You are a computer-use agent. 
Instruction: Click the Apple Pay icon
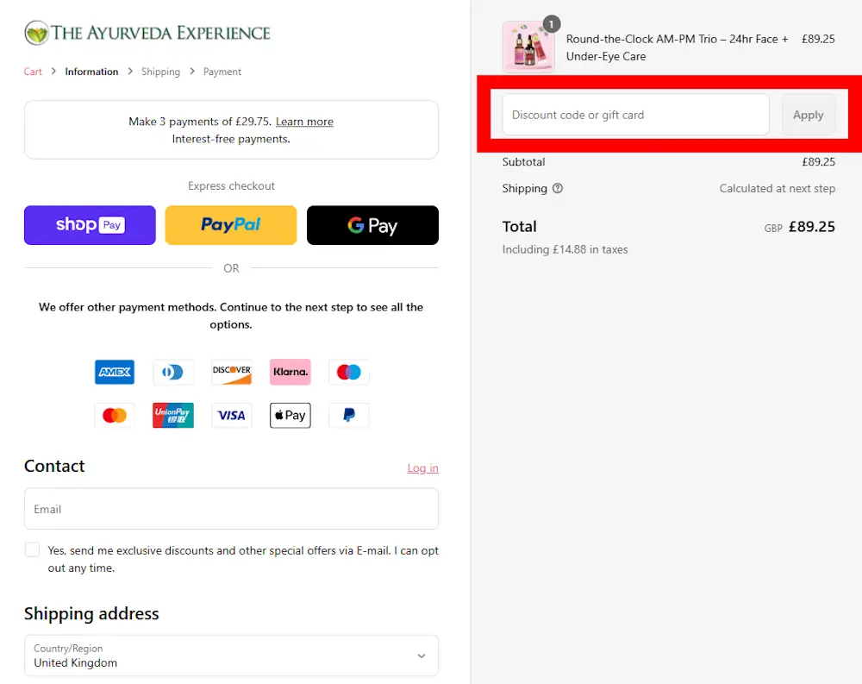coord(290,416)
